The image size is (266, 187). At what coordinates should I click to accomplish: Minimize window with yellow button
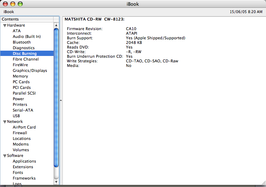[x=13, y=4]
